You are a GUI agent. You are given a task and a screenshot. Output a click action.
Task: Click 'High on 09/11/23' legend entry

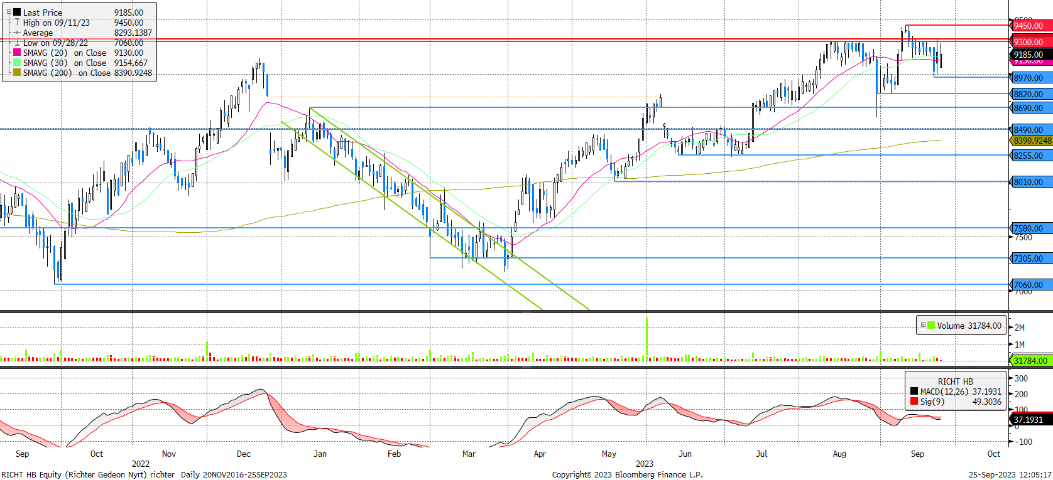(57, 23)
